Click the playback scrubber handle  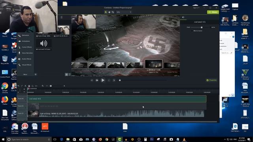tap(120, 80)
